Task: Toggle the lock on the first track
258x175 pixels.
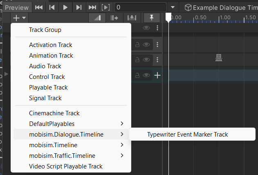Action: (137, 45)
